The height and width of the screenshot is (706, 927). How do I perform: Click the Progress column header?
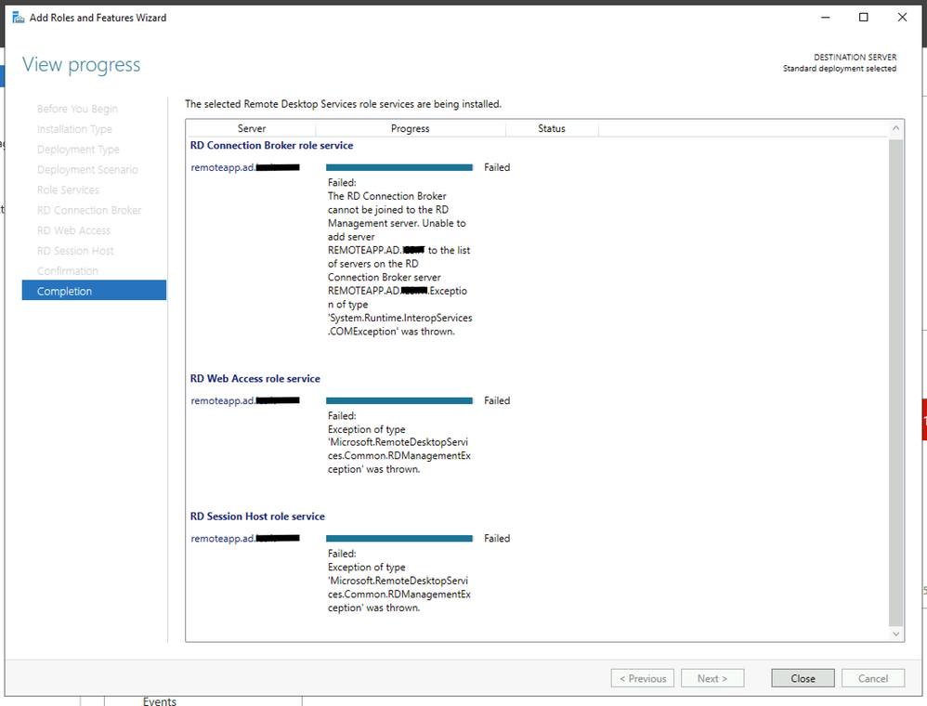pyautogui.click(x=411, y=128)
